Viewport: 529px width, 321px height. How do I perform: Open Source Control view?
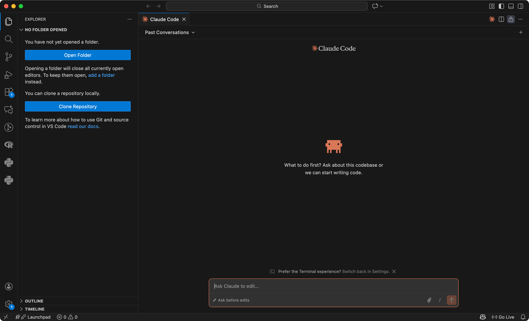pyautogui.click(x=9, y=57)
